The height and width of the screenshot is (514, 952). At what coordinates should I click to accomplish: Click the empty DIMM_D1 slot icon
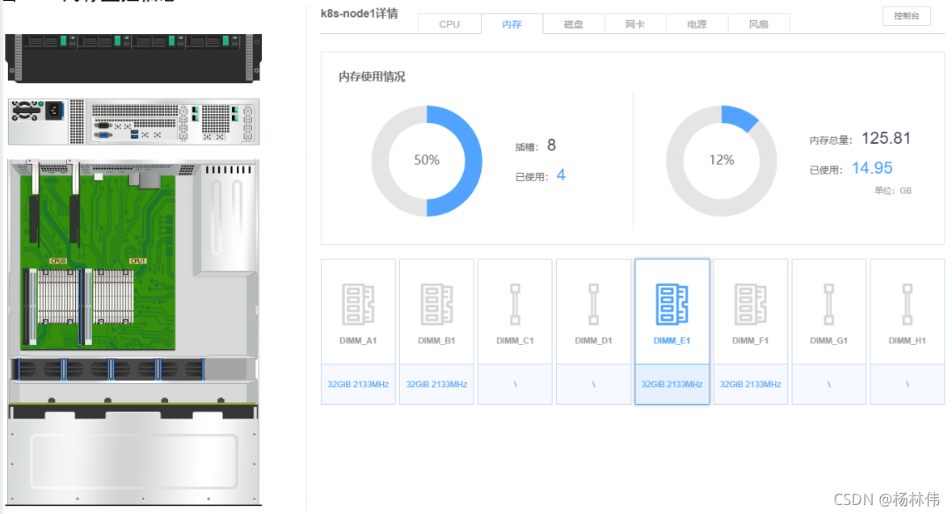[x=593, y=304]
